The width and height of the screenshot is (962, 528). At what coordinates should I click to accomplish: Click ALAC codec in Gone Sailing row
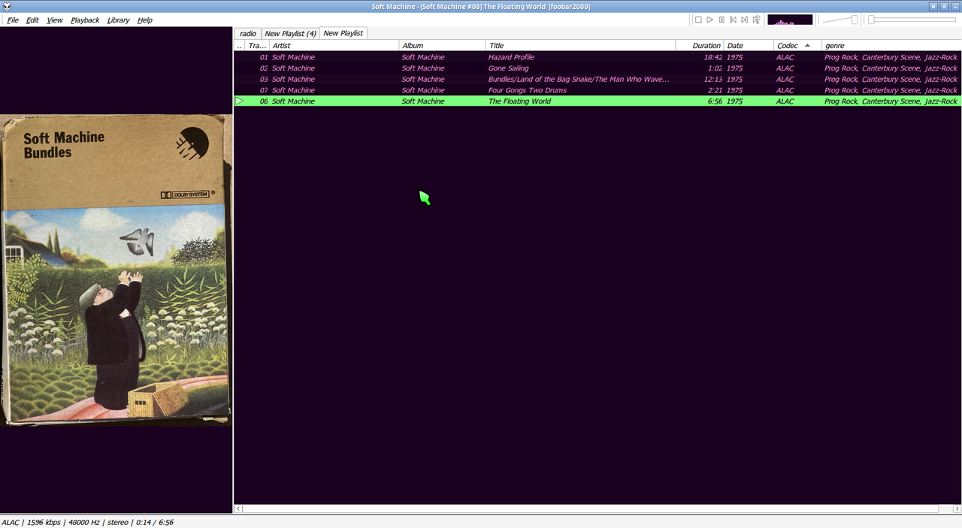coord(785,68)
